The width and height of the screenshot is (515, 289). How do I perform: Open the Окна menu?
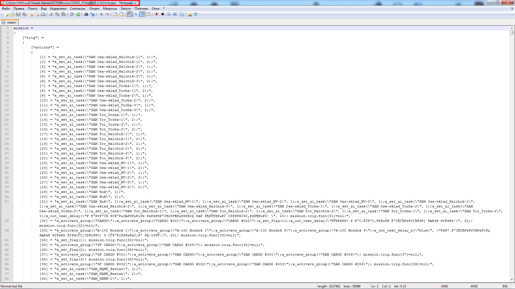(156, 9)
